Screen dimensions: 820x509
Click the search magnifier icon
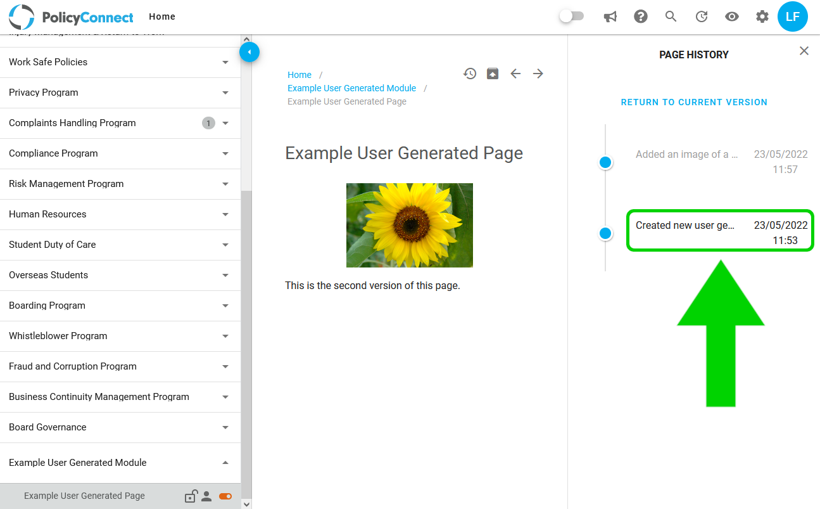(671, 16)
